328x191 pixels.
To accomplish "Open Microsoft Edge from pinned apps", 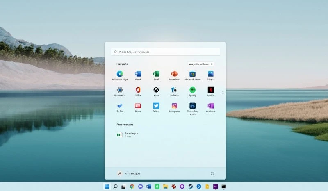I will (x=120, y=75).
